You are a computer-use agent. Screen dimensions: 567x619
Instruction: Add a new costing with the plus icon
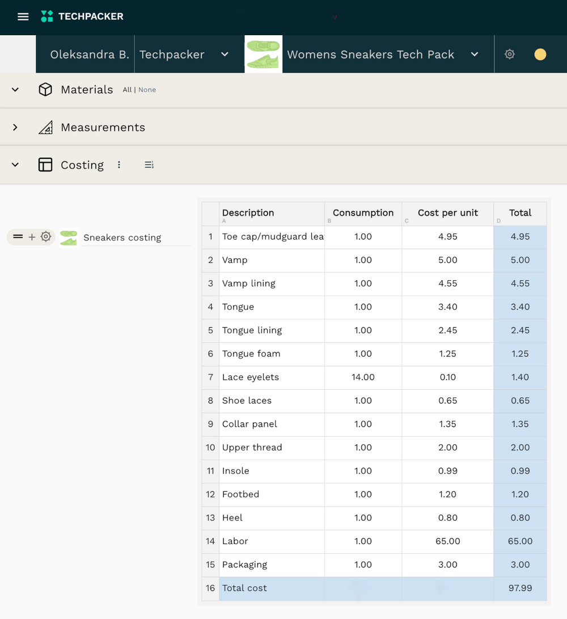[32, 237]
